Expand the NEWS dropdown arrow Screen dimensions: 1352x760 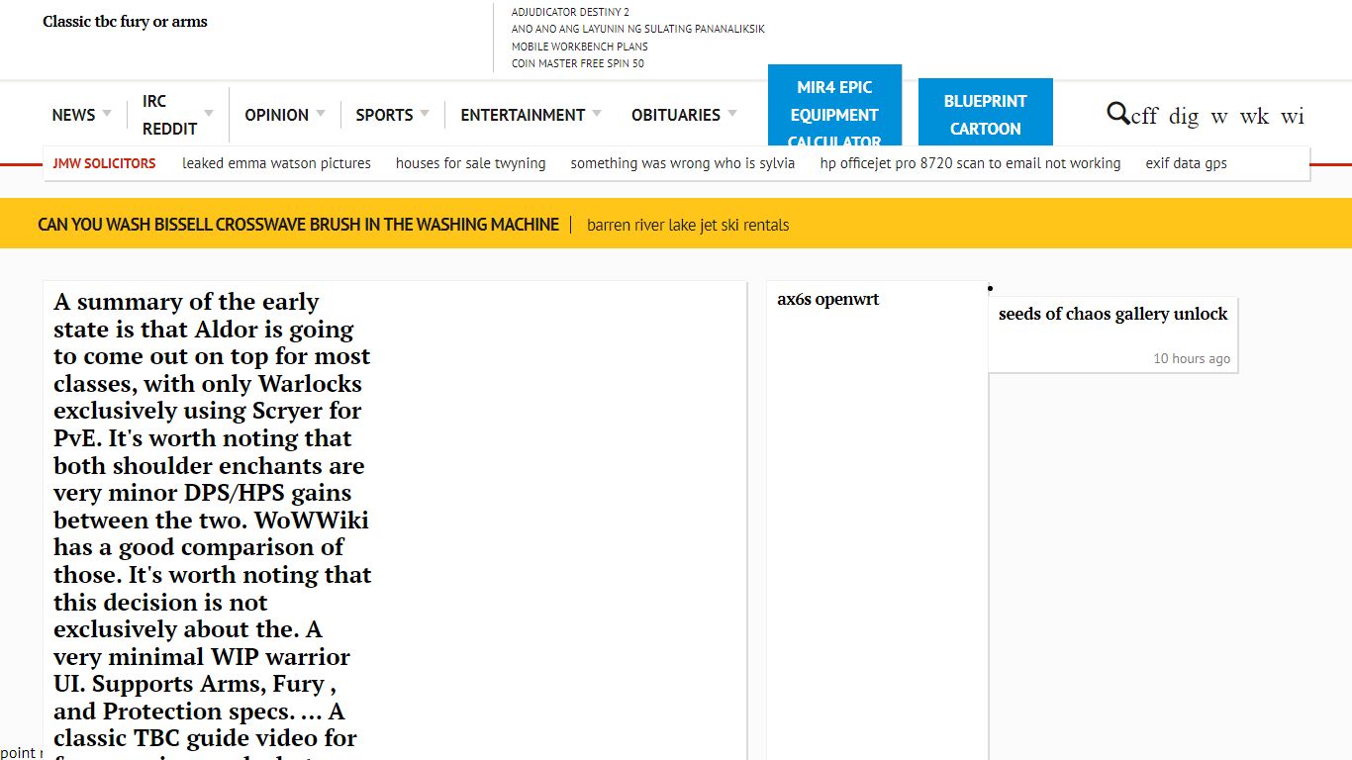[x=107, y=113]
